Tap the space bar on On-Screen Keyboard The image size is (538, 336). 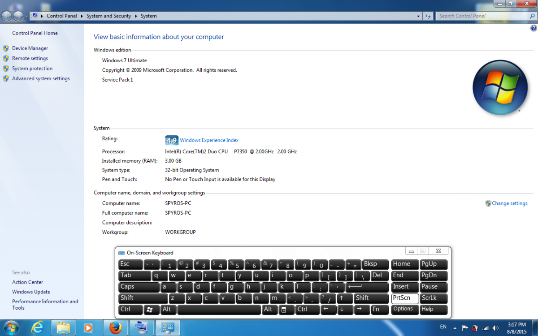click(x=219, y=309)
